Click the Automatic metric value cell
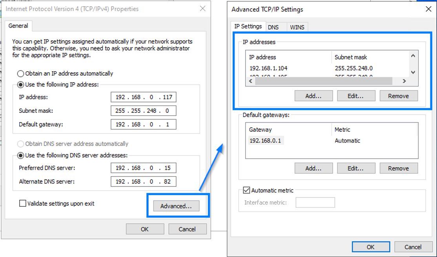This screenshot has width=437, height=257. click(x=347, y=141)
